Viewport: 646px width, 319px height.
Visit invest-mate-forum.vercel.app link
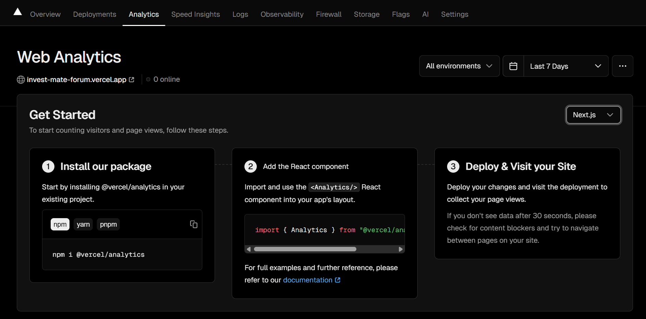pos(76,80)
